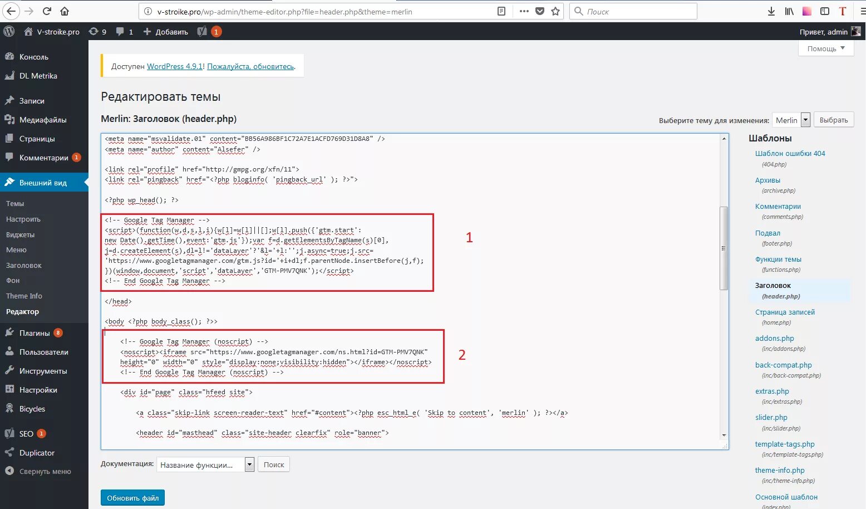Click Обновить файл button
Image resolution: width=866 pixels, height=509 pixels.
tap(132, 498)
